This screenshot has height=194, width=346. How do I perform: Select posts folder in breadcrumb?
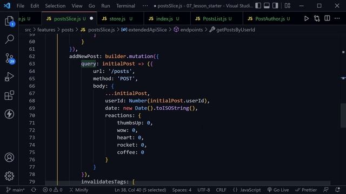67,30
